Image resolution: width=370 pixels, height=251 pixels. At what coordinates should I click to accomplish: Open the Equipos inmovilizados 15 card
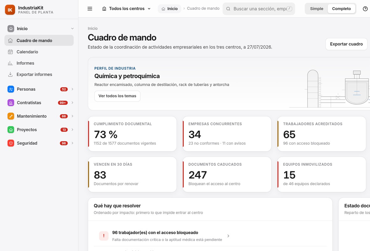tap(322, 174)
